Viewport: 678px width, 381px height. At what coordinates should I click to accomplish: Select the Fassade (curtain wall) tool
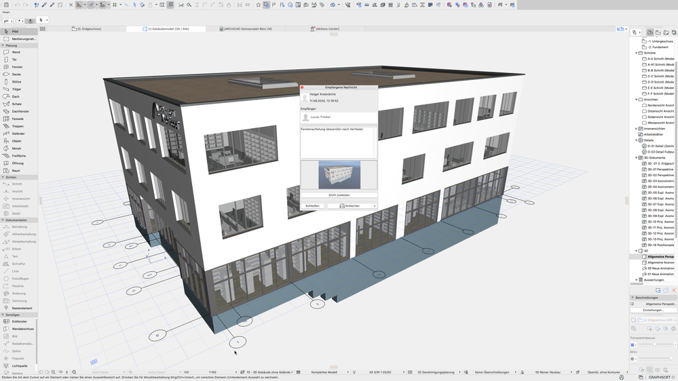click(x=18, y=119)
